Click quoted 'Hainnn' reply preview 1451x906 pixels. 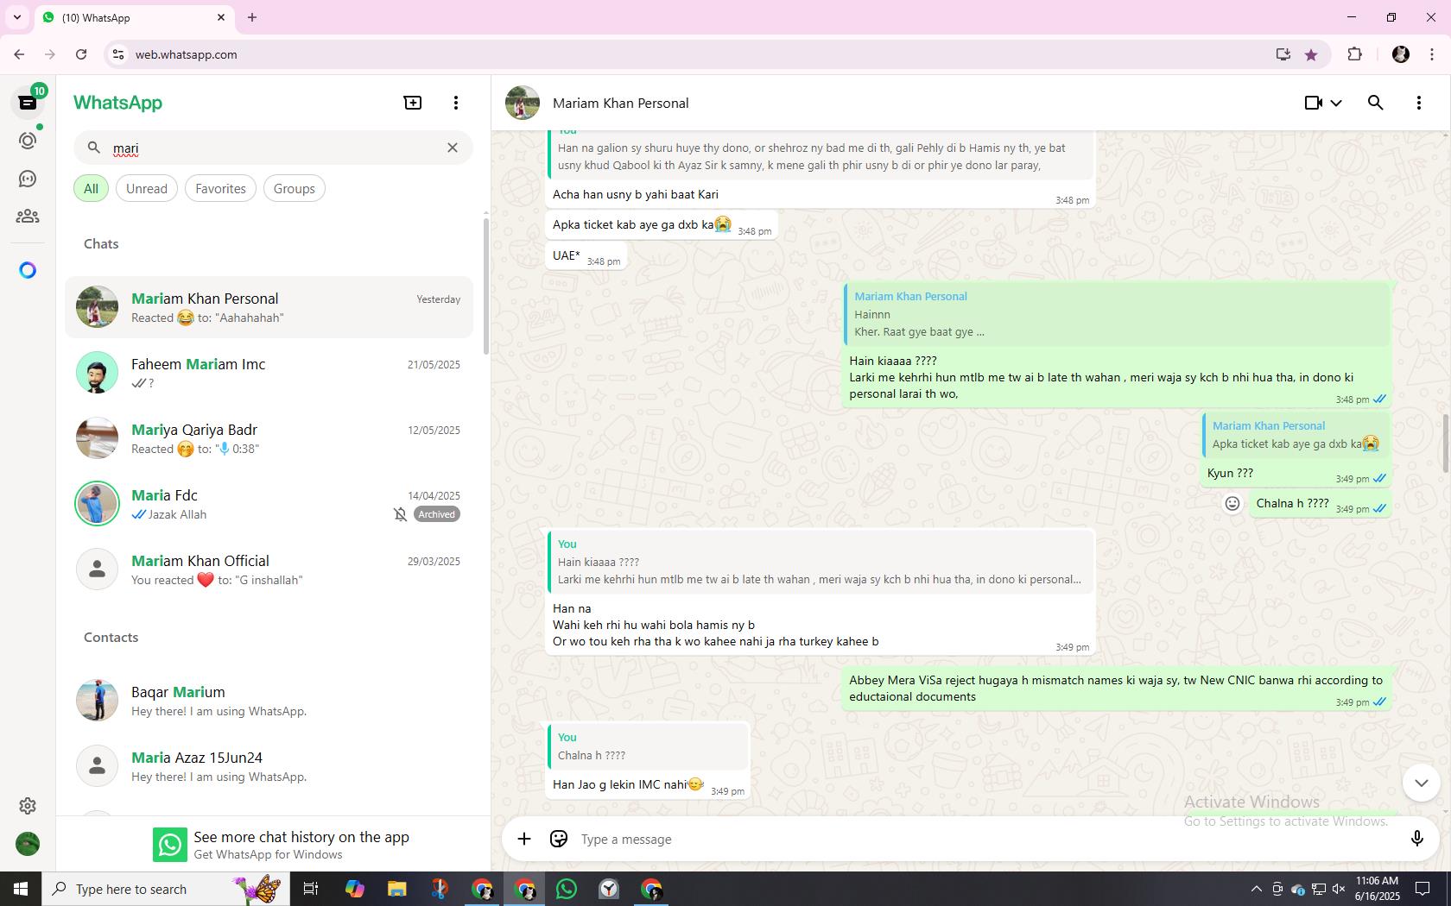pyautogui.click(x=1118, y=314)
